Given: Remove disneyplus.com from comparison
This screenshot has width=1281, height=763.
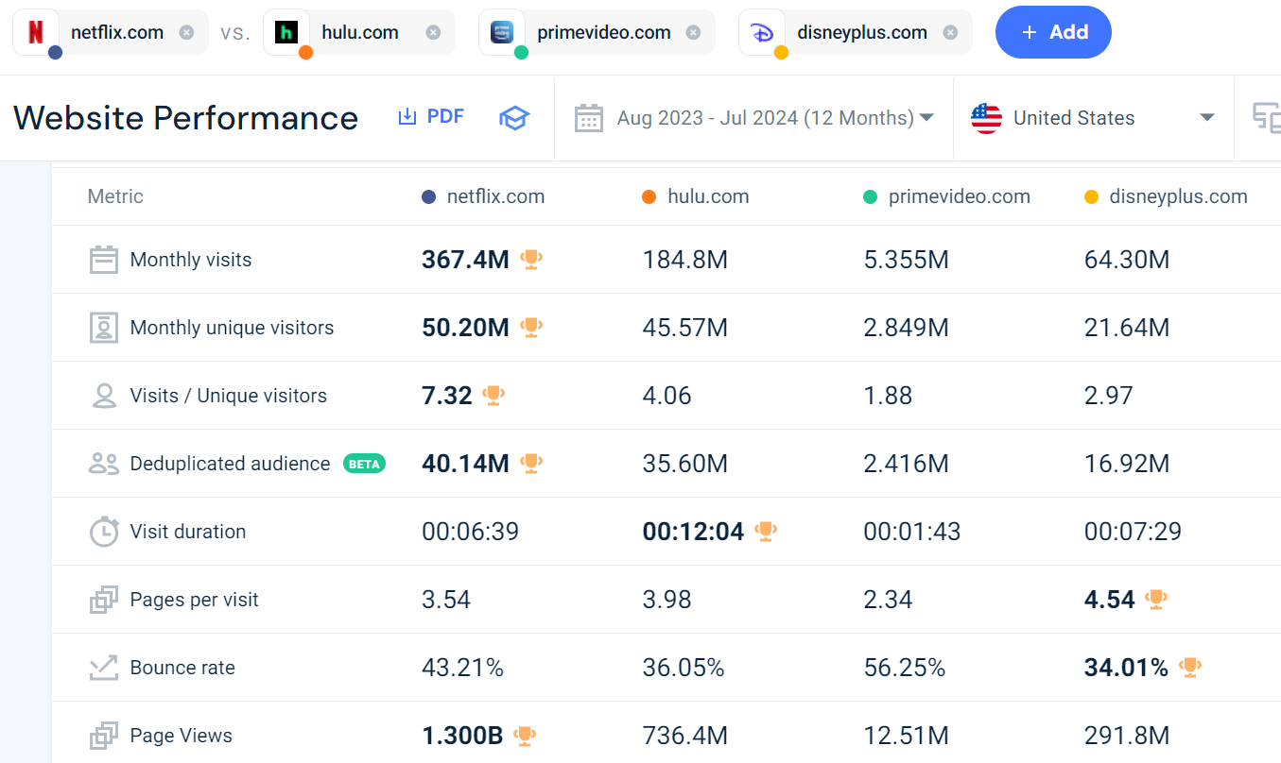Looking at the screenshot, I should [950, 32].
